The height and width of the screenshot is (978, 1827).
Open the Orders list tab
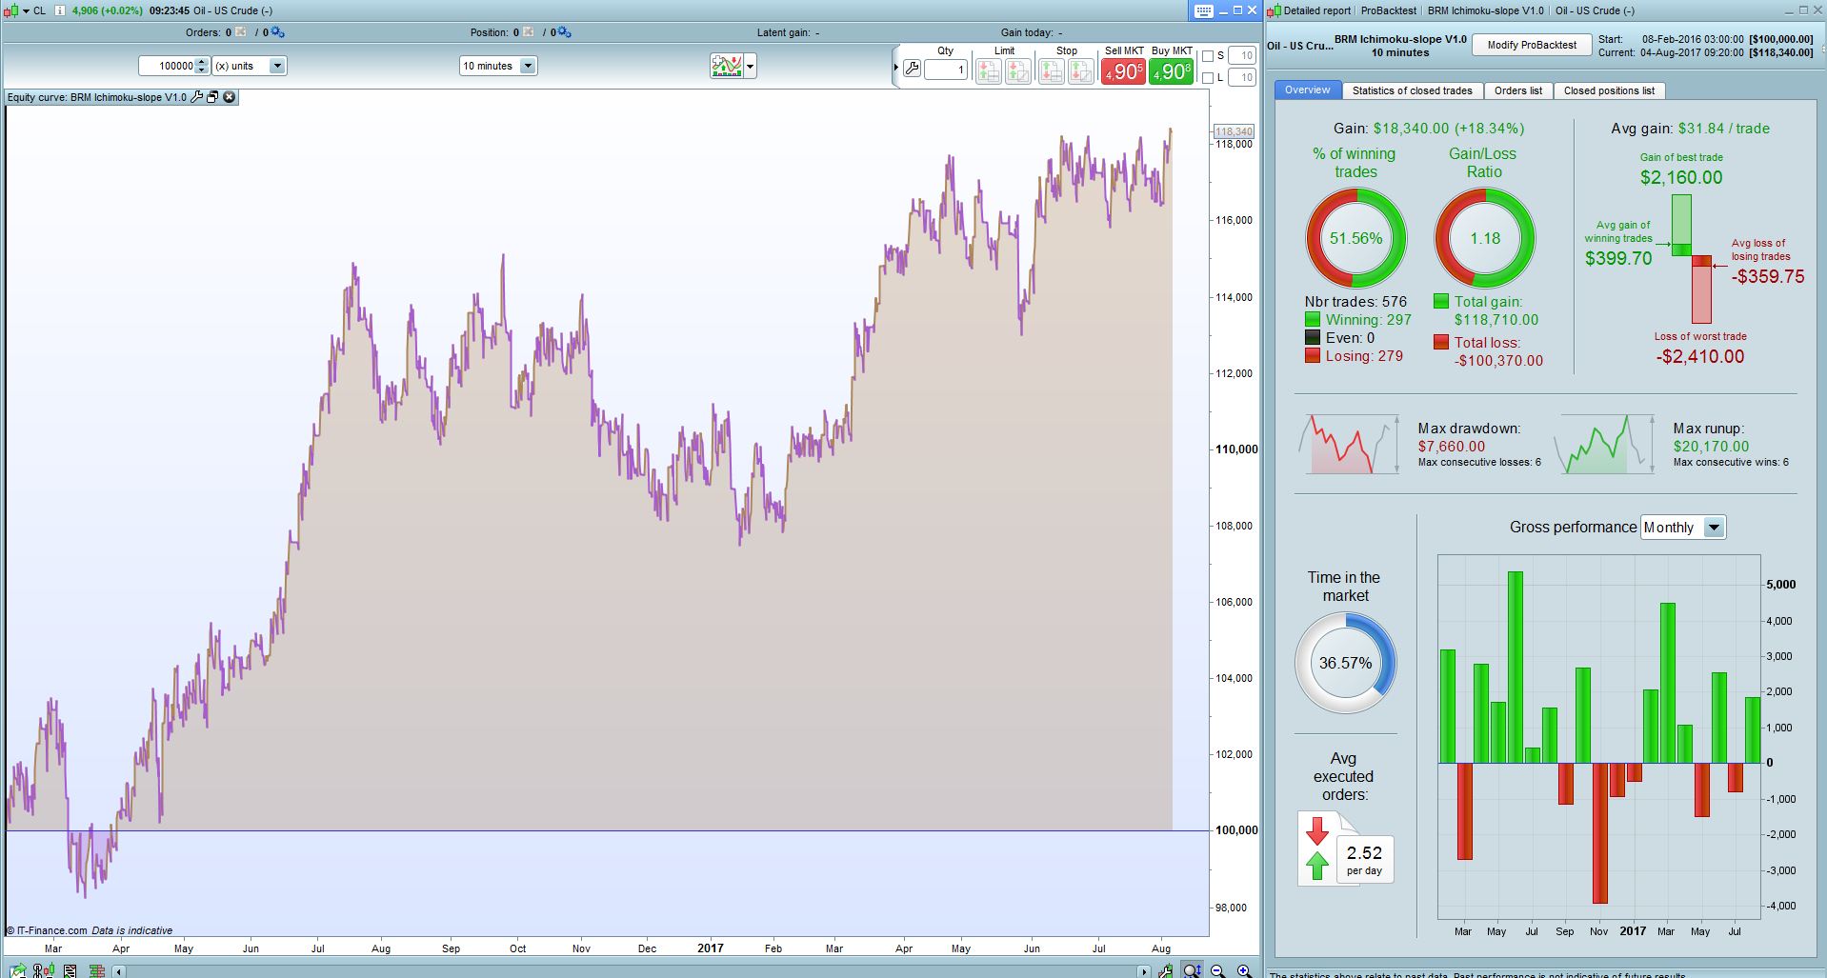point(1517,90)
